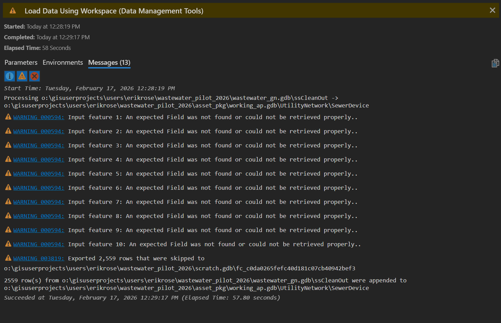The image size is (501, 323).
Task: Click the warning triangle beside Input feature 10 warning
Action: coord(8,244)
